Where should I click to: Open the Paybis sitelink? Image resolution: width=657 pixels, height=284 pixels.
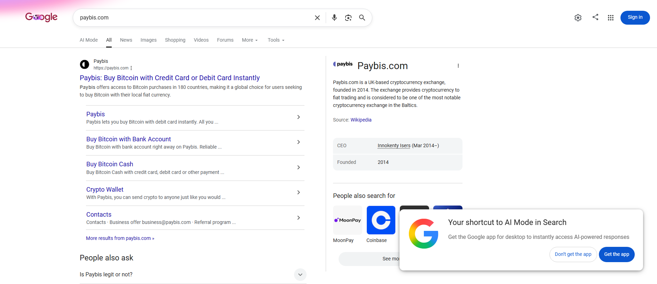coord(95,114)
